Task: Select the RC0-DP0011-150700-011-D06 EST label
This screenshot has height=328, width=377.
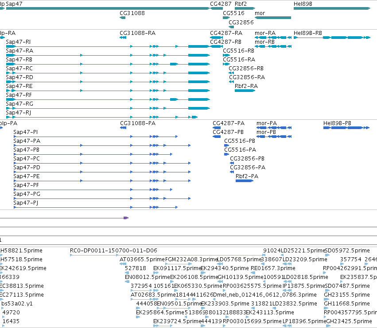Action: coord(113,251)
